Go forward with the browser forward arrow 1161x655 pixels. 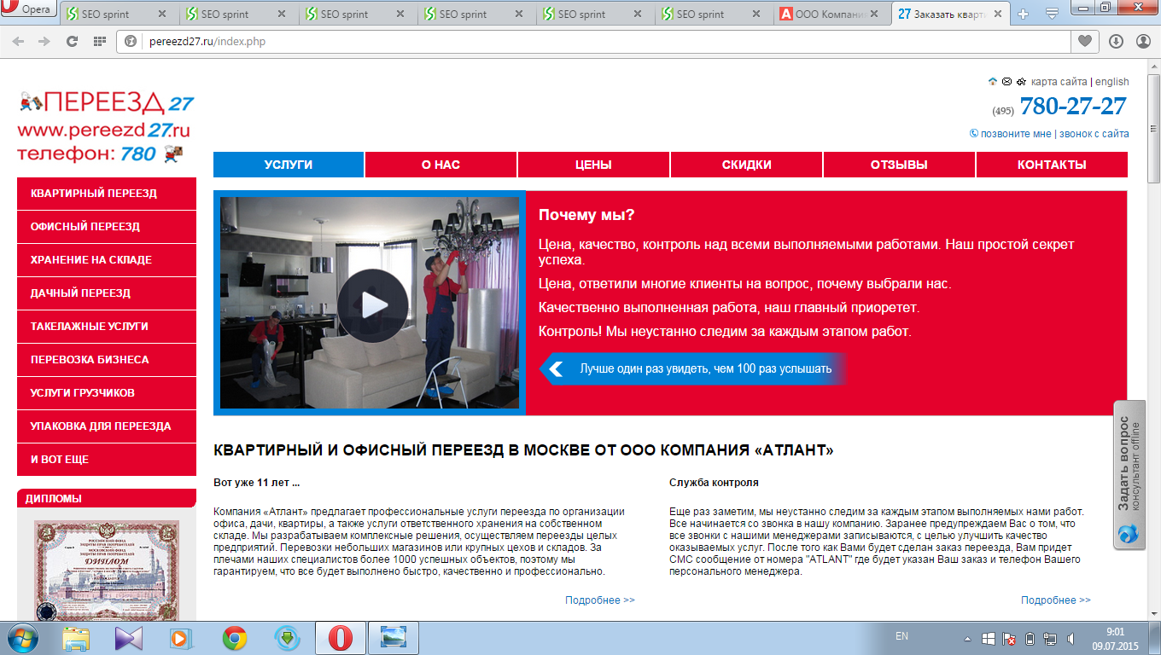point(44,41)
